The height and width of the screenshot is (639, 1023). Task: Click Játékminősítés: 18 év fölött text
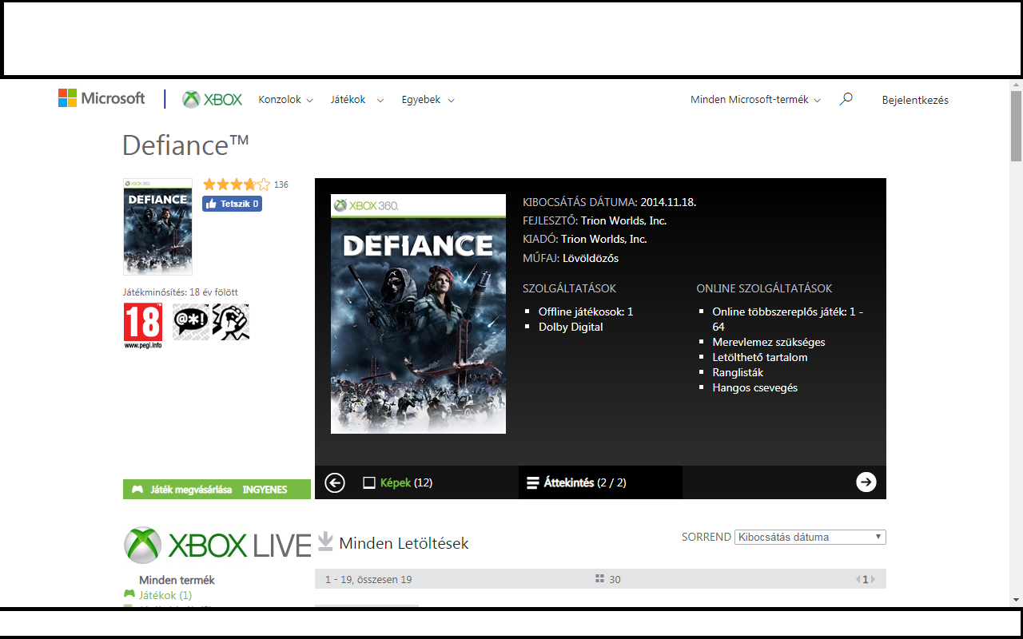pyautogui.click(x=181, y=292)
